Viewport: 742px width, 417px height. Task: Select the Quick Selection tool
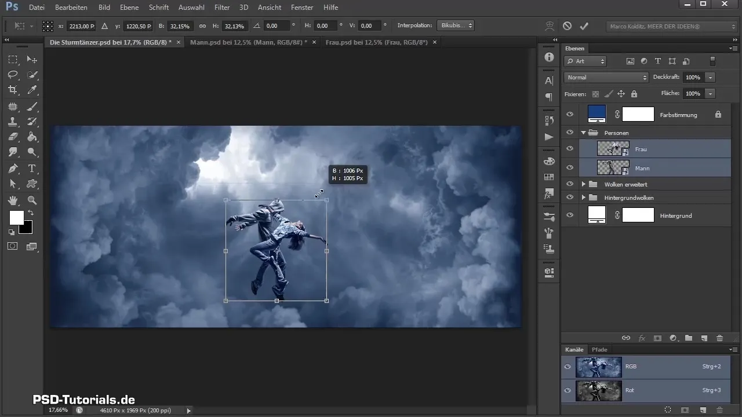32,75
